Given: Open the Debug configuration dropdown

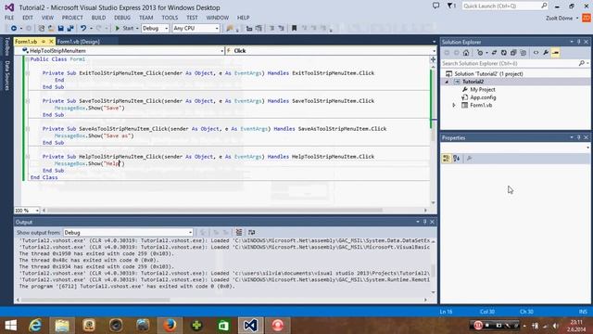Looking at the screenshot, I should click(155, 29).
